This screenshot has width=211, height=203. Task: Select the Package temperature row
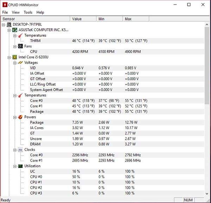[37, 111]
